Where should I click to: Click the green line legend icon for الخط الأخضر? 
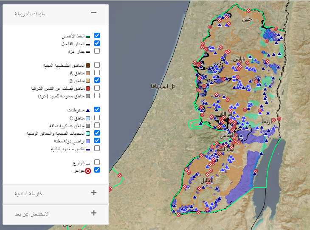[x=87, y=36]
